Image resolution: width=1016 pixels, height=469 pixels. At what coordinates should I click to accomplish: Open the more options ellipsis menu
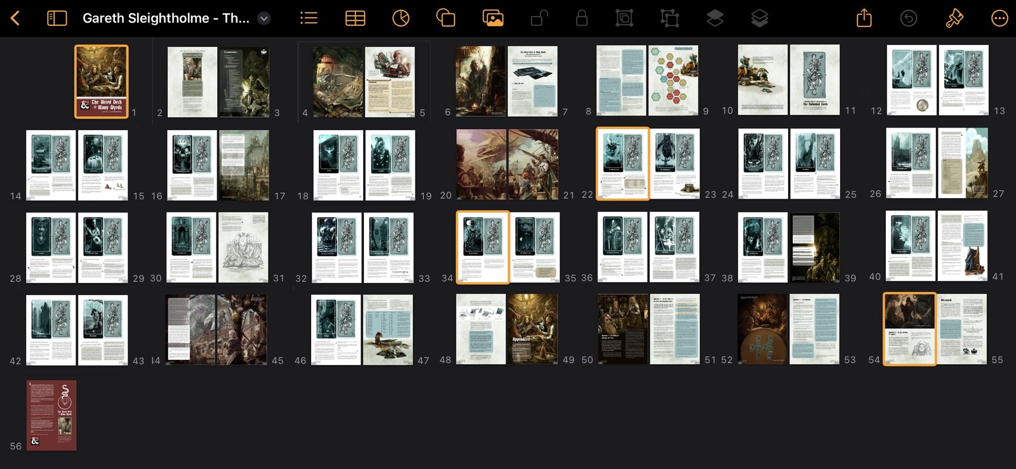coord(999,18)
